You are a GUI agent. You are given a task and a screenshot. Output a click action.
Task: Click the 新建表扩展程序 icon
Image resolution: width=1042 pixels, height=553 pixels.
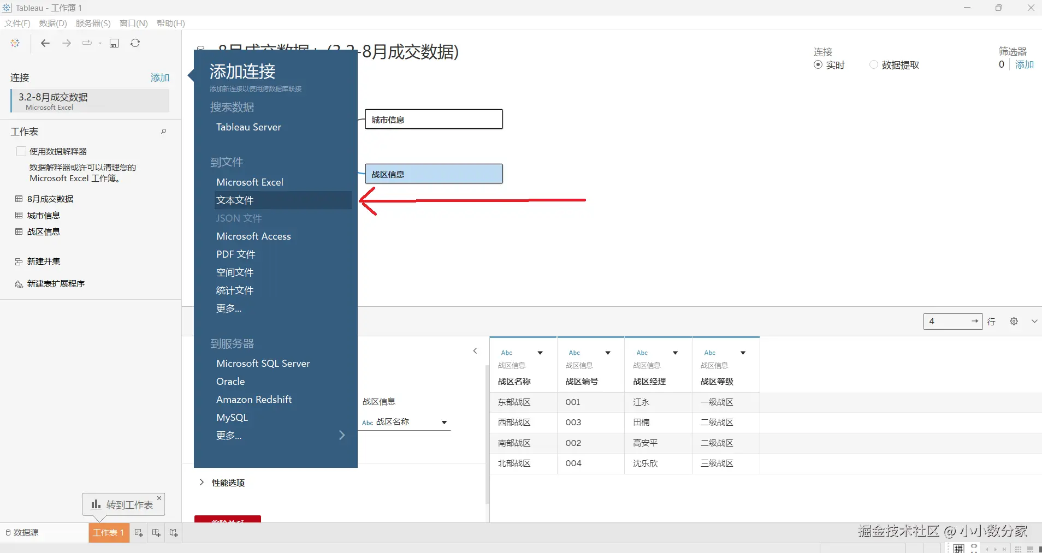[x=19, y=284]
